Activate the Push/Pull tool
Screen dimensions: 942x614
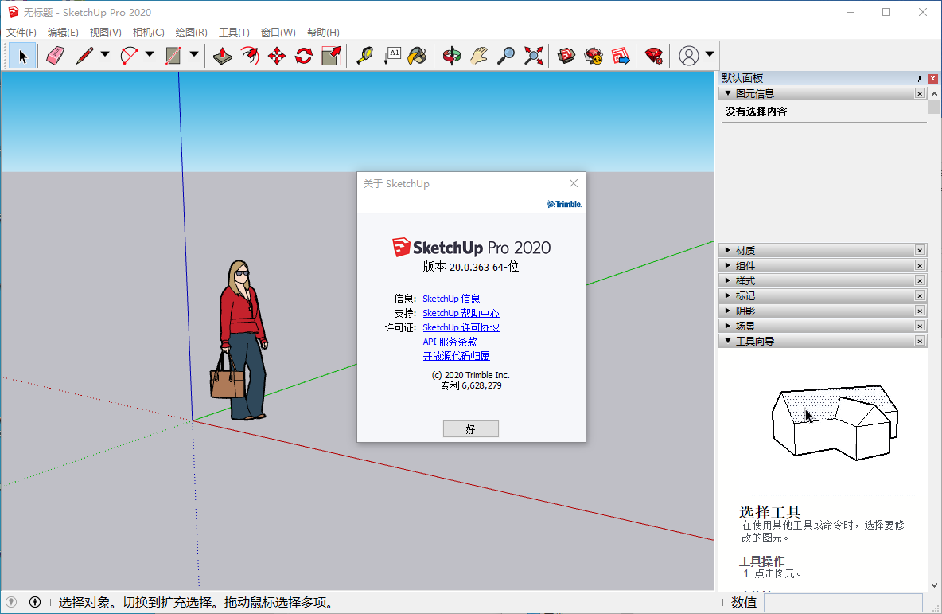click(223, 56)
